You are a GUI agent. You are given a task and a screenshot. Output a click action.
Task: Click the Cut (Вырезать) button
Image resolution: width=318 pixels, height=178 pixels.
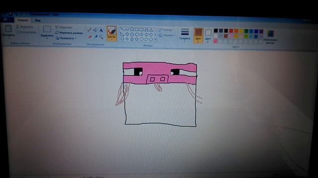click(24, 27)
